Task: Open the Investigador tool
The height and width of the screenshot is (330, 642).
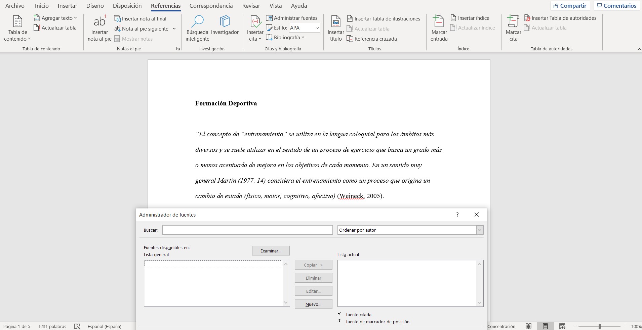Action: tap(225, 26)
